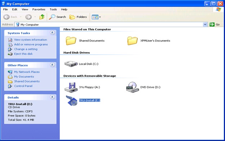Click the File System: CDFS detail
Screen dimensions: 225x141
pos(20,111)
